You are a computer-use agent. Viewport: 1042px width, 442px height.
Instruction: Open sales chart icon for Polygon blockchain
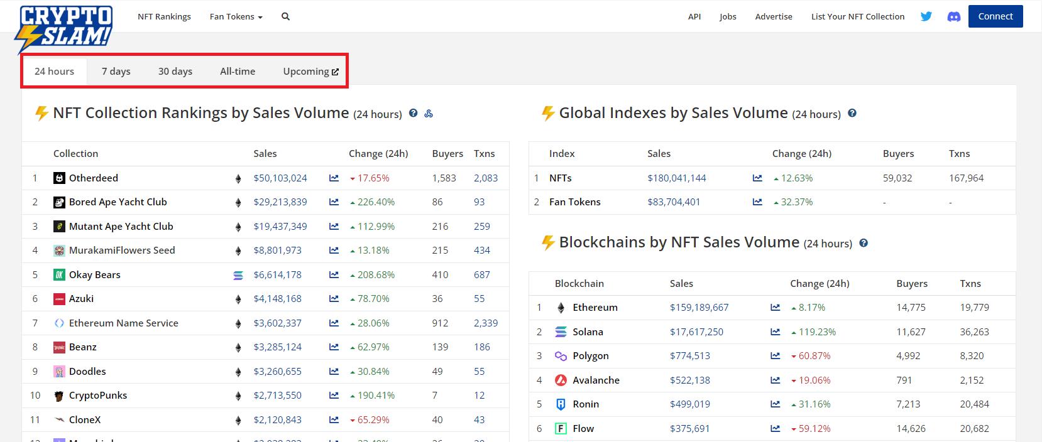pyautogui.click(x=775, y=356)
